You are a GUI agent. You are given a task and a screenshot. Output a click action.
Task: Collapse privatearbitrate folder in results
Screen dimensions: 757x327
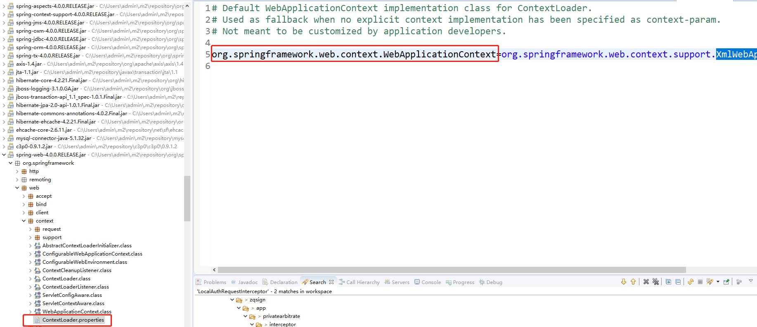point(245,316)
